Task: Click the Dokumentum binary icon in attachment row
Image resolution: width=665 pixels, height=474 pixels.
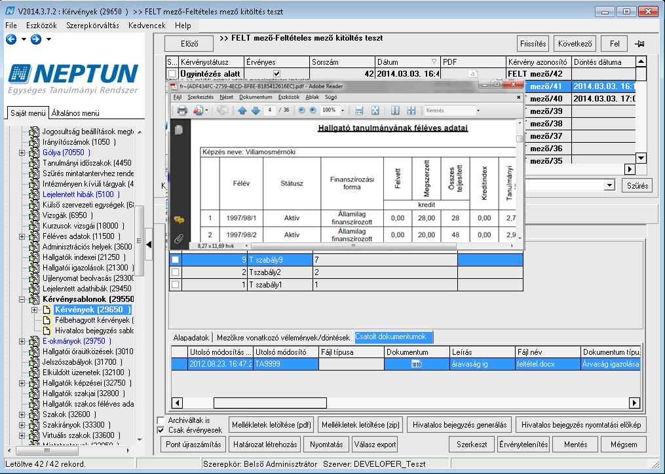Action: (x=416, y=364)
